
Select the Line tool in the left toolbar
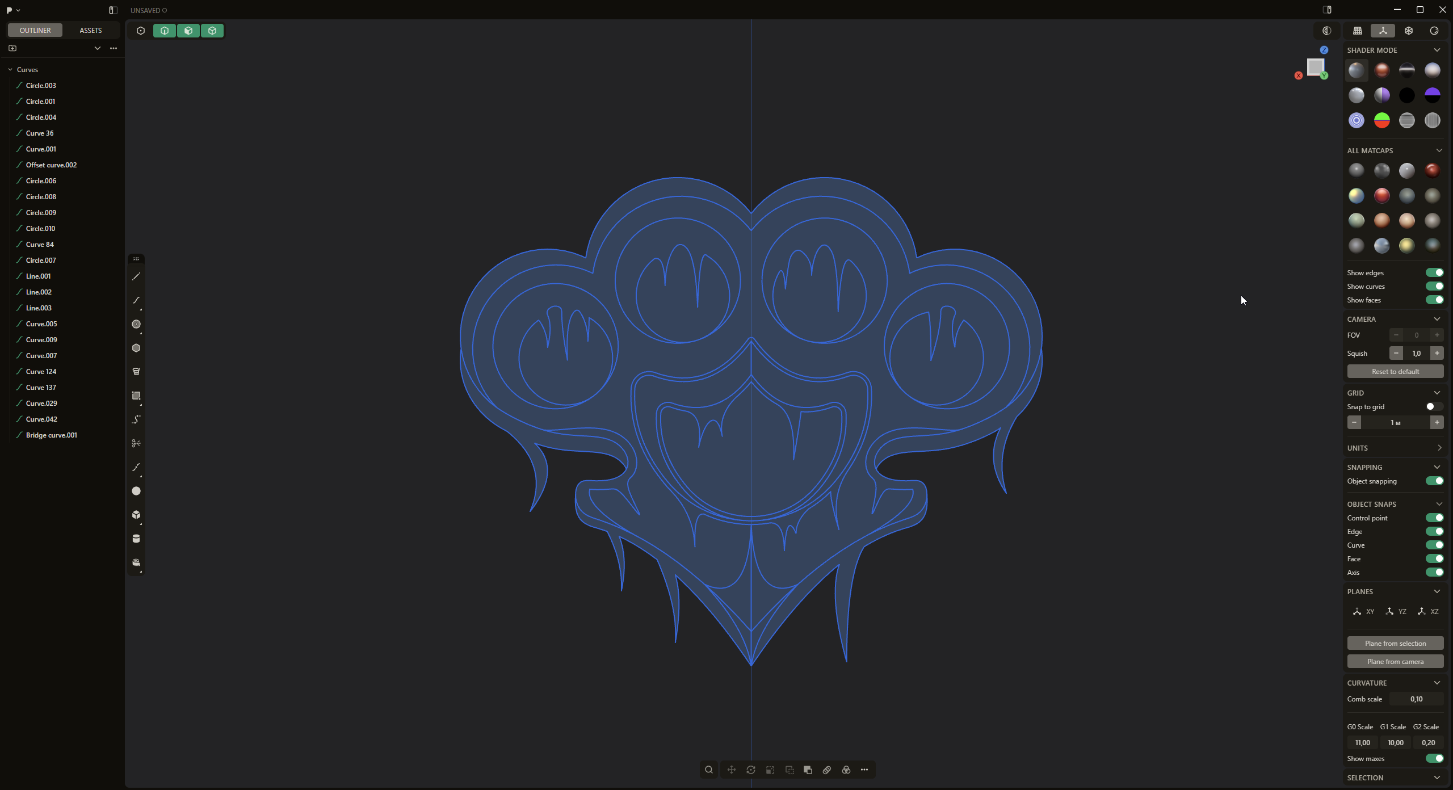[x=136, y=277]
